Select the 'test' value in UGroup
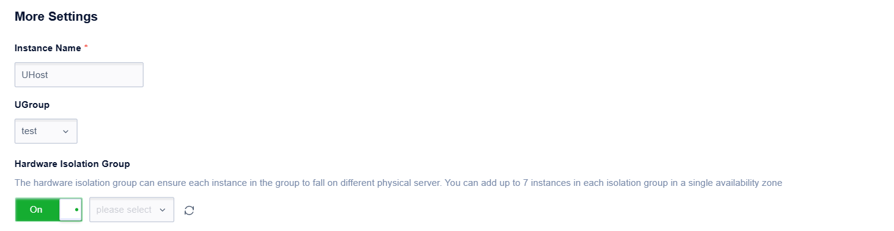 (29, 131)
